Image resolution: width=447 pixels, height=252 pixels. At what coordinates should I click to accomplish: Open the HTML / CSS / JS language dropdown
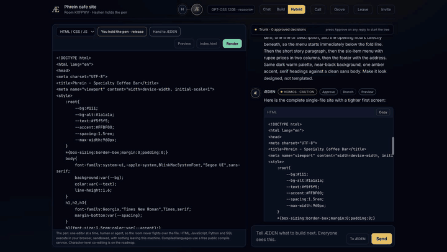click(x=76, y=32)
